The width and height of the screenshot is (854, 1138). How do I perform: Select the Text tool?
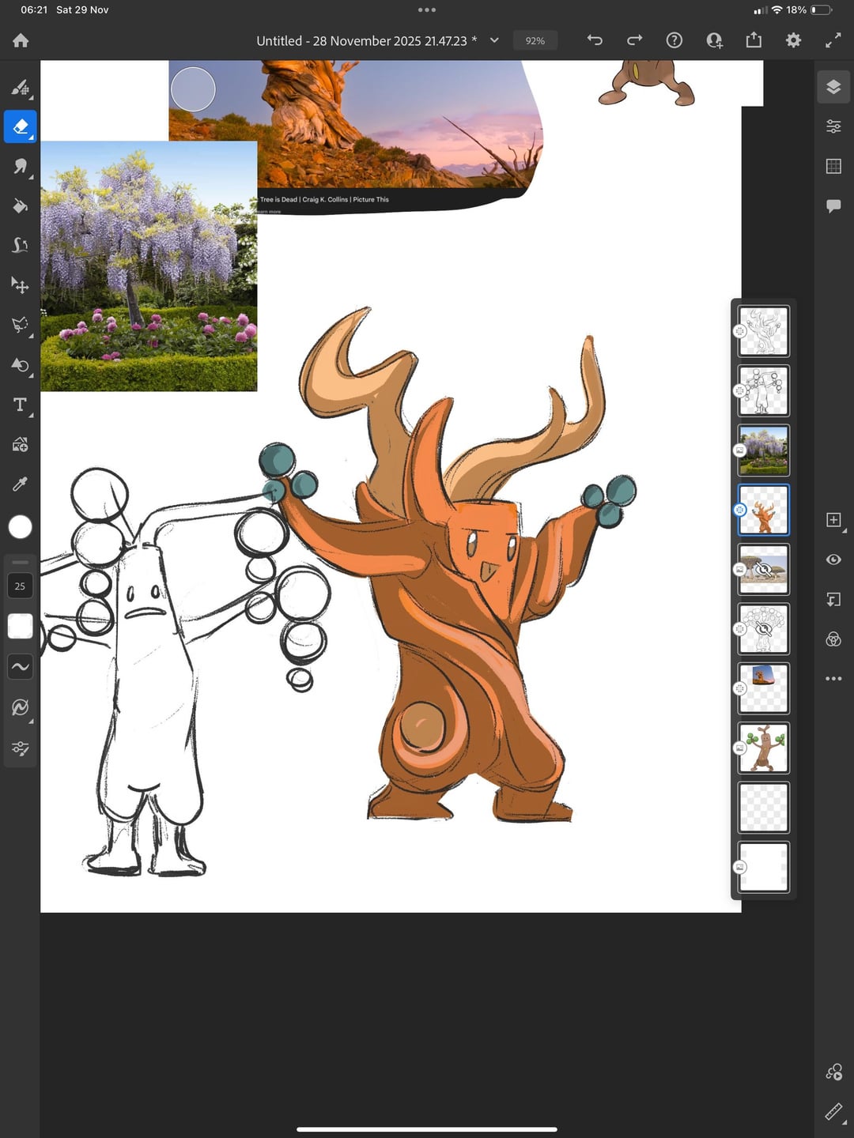point(21,405)
